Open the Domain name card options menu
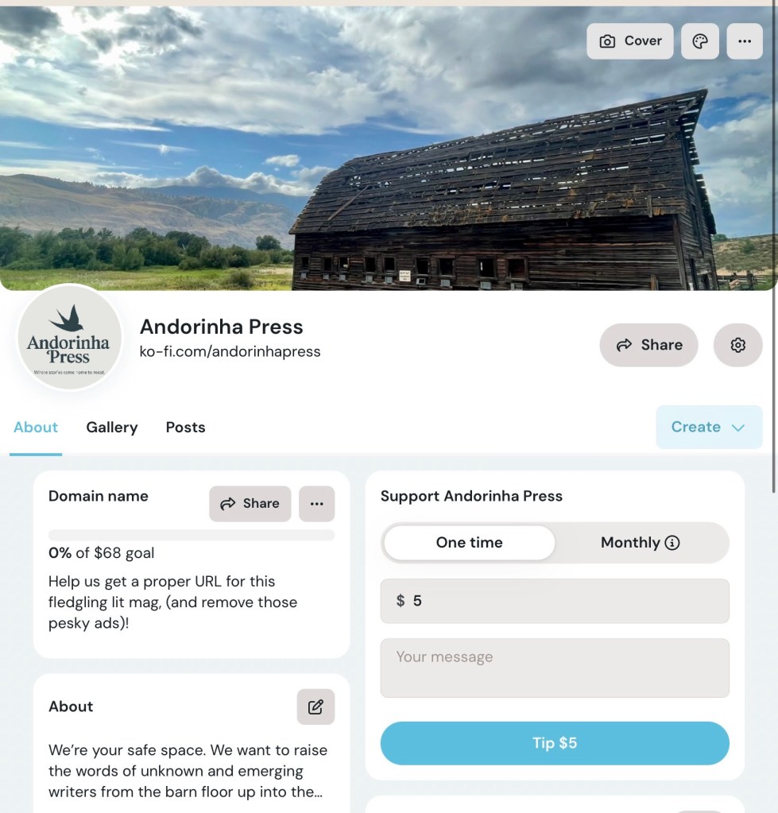The height and width of the screenshot is (813, 778). pos(316,503)
